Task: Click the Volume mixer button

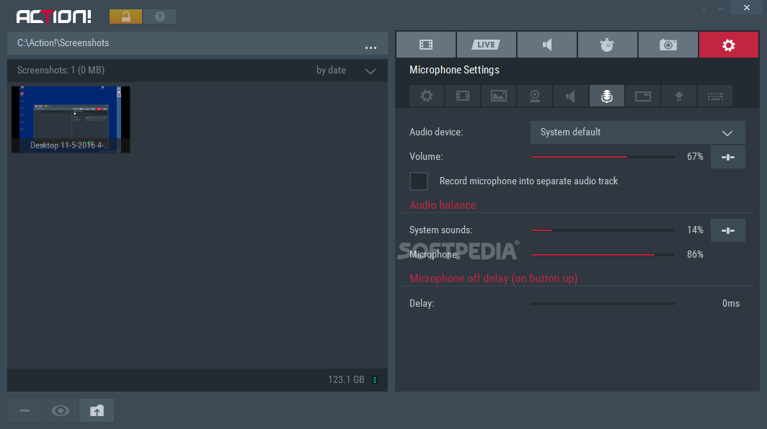Action: pyautogui.click(x=728, y=157)
